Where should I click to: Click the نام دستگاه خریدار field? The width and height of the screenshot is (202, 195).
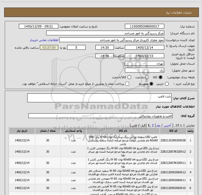point(105,33)
